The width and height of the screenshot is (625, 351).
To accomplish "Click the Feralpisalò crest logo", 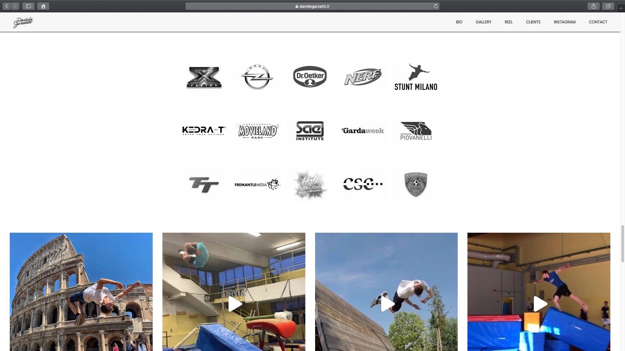I will coord(416,184).
